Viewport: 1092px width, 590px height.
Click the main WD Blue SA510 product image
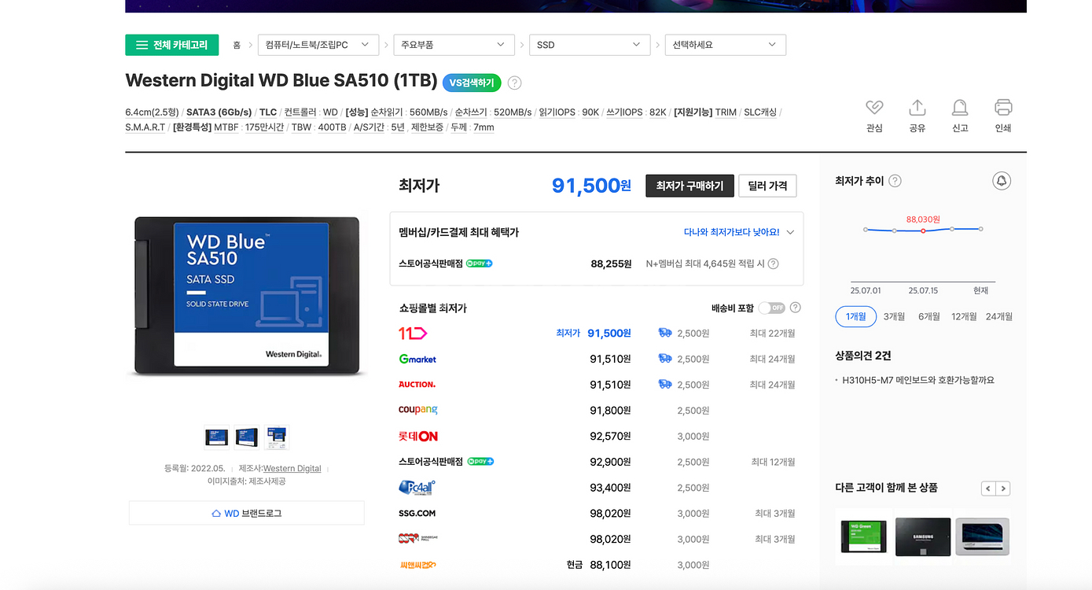tap(247, 295)
